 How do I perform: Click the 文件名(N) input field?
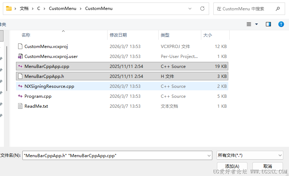(x=117, y=155)
